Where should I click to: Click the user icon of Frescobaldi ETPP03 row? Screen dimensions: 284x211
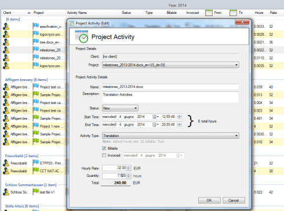pyautogui.click(x=6, y=163)
